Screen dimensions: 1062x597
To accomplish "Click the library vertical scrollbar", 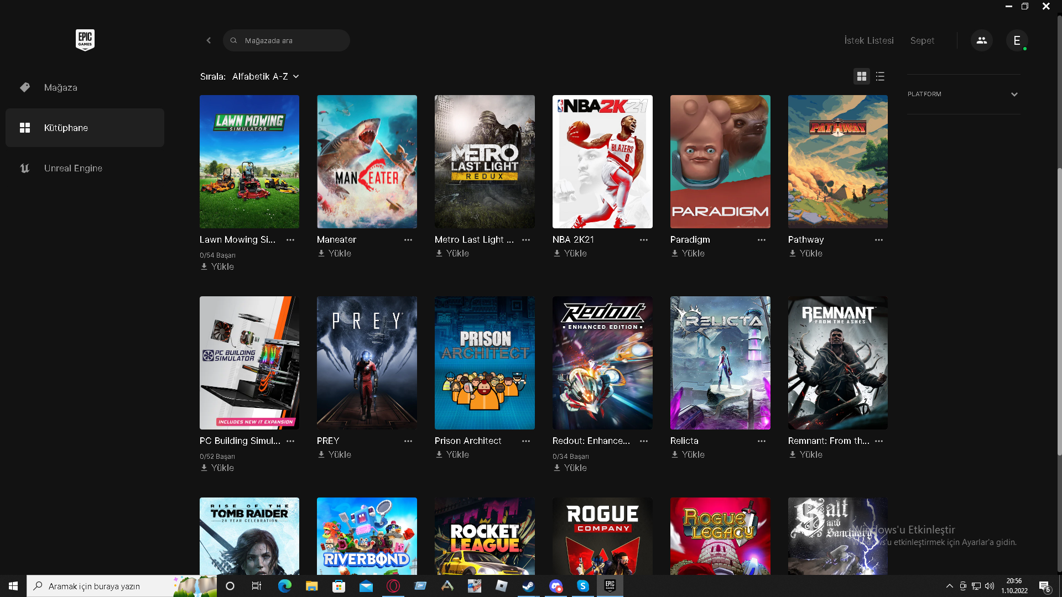I will pos(1059,311).
